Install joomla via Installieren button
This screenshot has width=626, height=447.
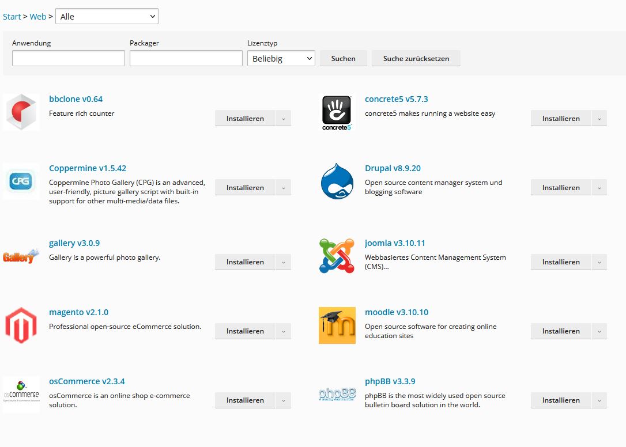pyautogui.click(x=561, y=262)
